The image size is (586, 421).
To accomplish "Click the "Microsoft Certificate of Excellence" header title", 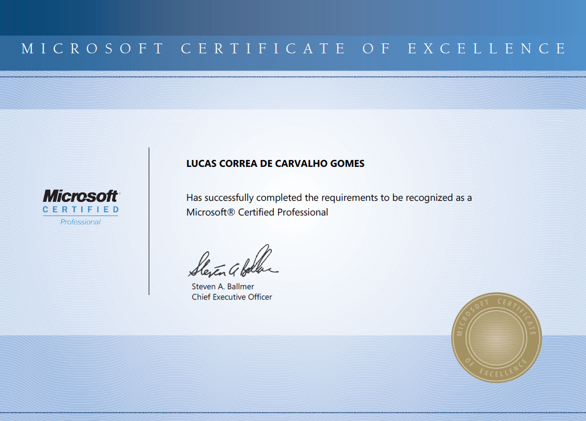I will click(x=294, y=49).
